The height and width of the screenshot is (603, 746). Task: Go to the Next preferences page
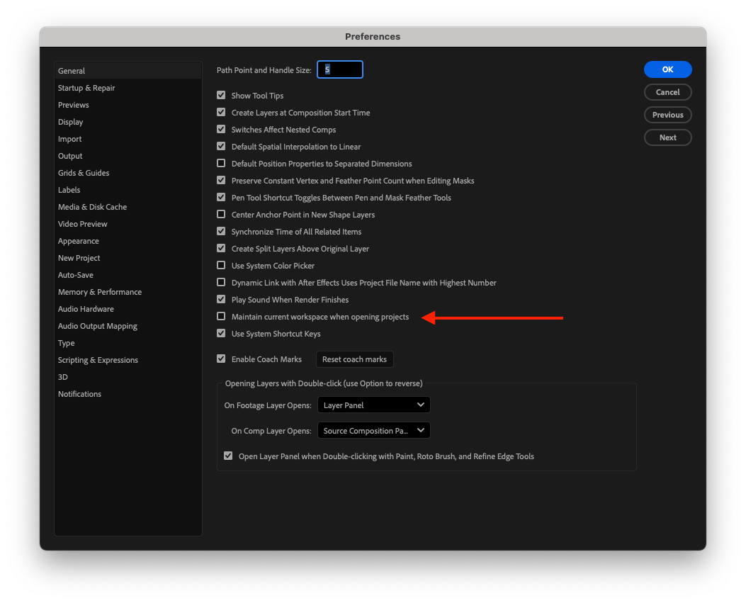[x=667, y=137]
